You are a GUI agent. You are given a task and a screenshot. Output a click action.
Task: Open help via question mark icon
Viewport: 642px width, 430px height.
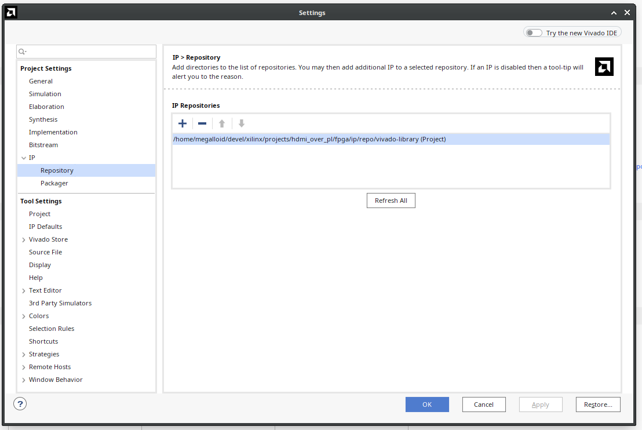pos(20,404)
